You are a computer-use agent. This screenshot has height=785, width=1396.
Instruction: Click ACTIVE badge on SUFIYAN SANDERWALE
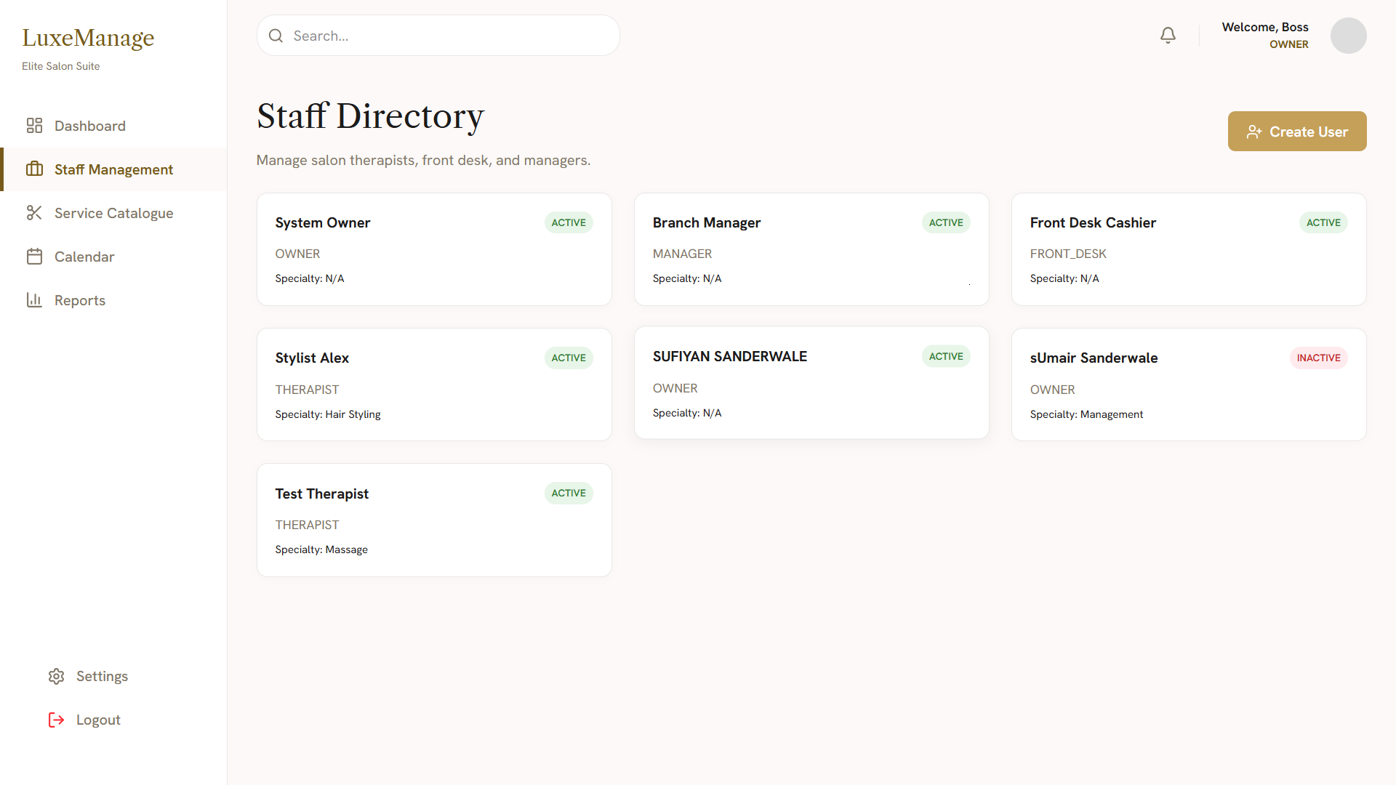click(946, 357)
